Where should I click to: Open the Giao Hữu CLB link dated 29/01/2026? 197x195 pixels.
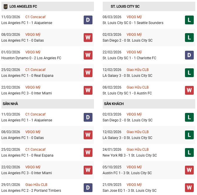(36, 185)
